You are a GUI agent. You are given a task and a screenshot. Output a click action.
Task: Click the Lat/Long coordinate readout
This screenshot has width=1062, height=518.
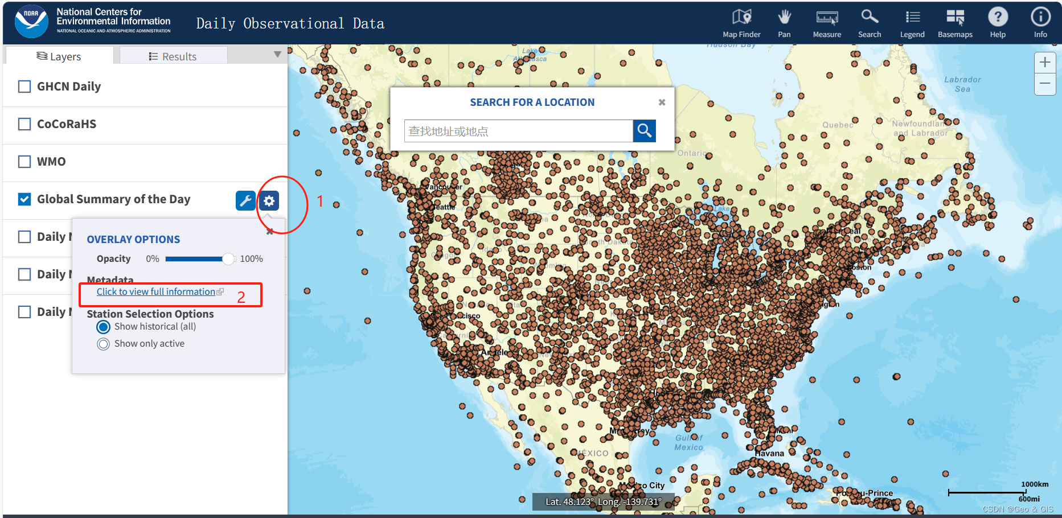[x=604, y=501]
